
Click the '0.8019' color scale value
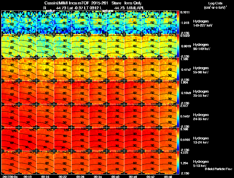(186, 46)
